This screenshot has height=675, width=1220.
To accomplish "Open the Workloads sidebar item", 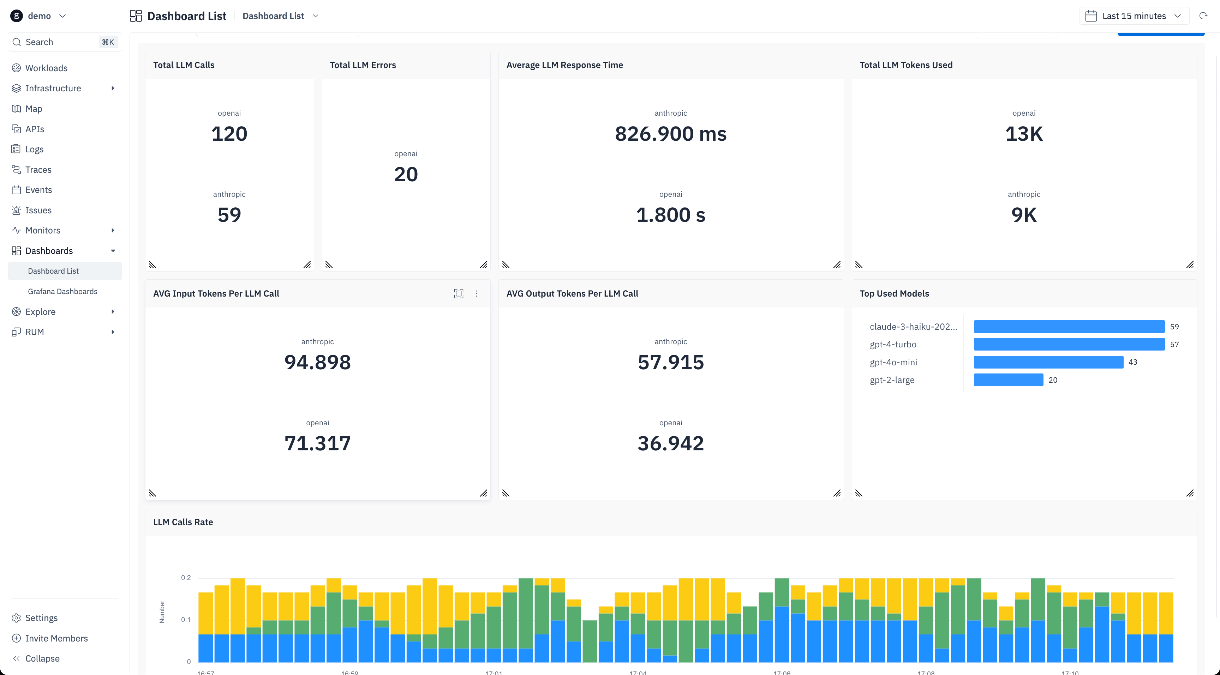I will [x=65, y=68].
